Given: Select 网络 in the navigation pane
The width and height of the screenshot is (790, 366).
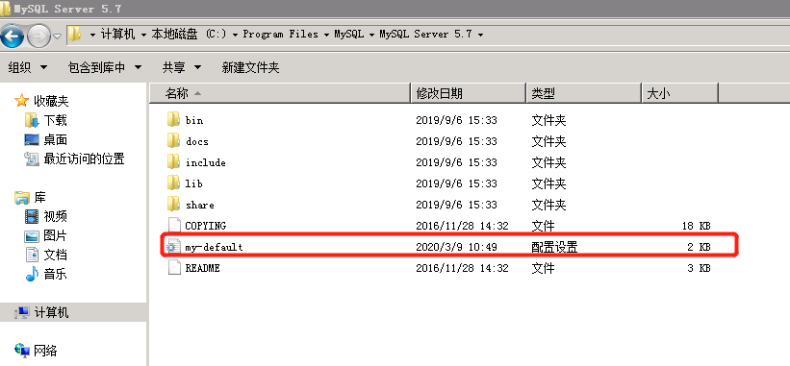Looking at the screenshot, I should point(45,351).
